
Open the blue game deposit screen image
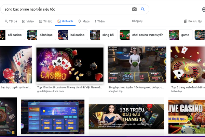click(53, 117)
